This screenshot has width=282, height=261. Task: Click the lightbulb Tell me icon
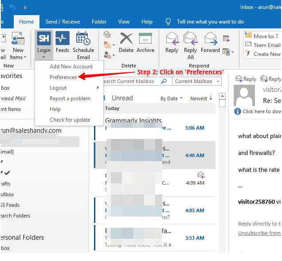[168, 22]
